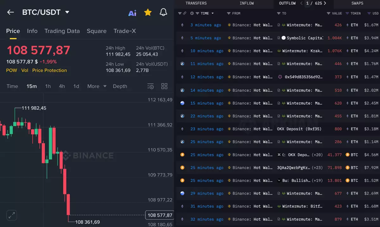The width and height of the screenshot is (380, 227).
Task: Click the link icon in table header
Action: 185,13
